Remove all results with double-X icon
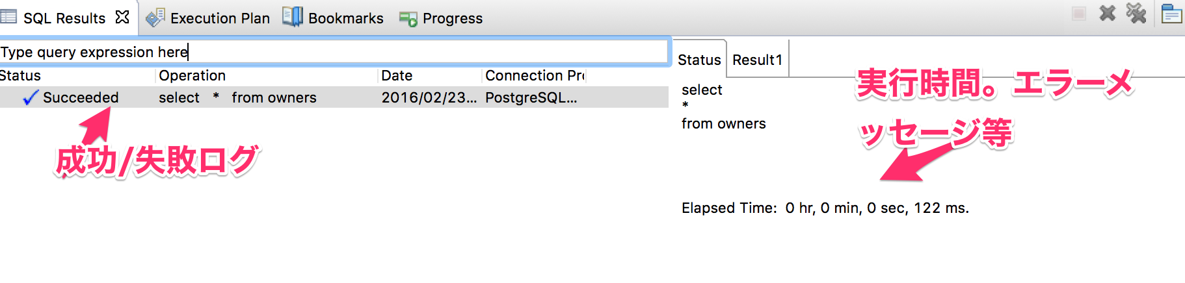1185x283 pixels. (1136, 13)
